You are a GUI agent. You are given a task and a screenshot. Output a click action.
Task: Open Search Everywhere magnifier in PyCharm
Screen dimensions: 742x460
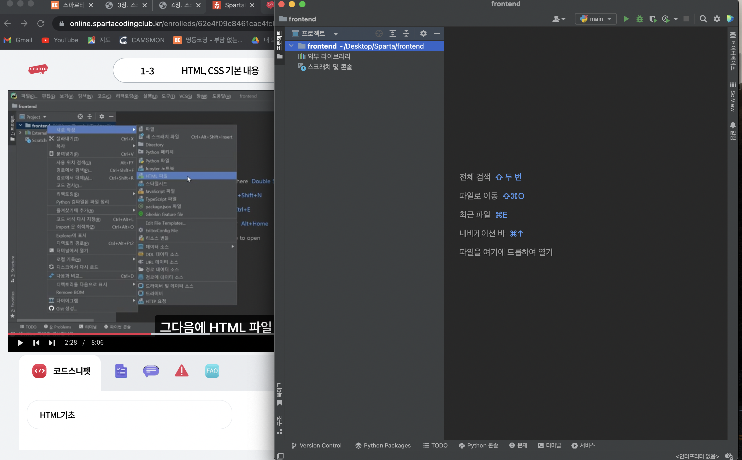tap(703, 19)
